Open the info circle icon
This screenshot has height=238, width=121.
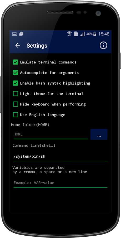coord(103,45)
